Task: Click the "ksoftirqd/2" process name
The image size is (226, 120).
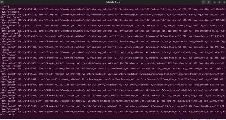Action: click(x=51, y=101)
